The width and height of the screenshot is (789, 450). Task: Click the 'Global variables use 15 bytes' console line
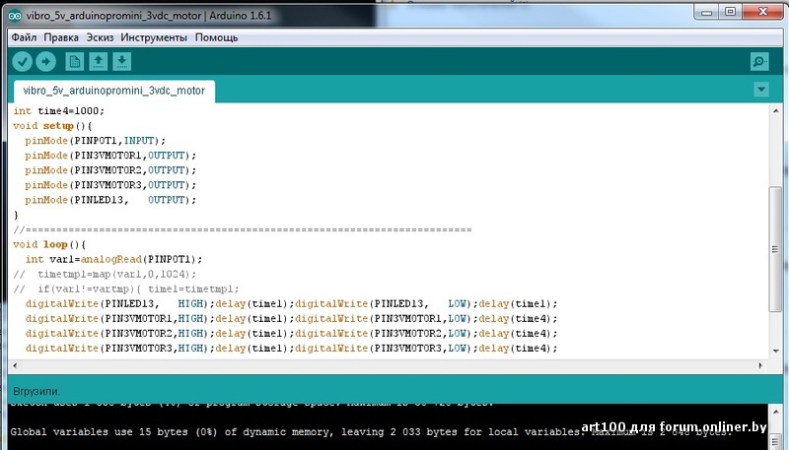pos(371,432)
